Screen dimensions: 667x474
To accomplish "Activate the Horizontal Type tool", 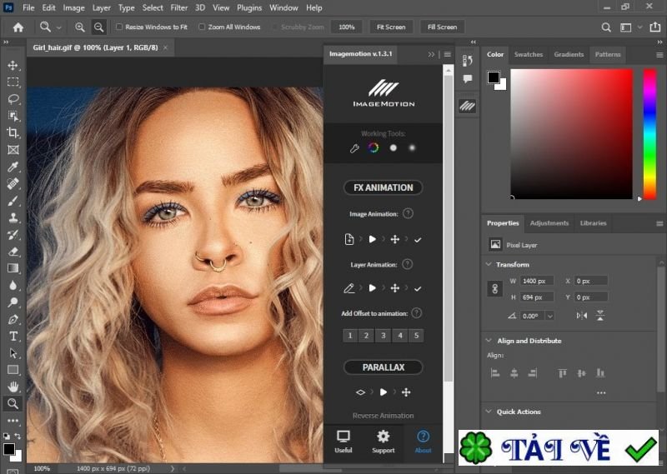I will pos(13,336).
